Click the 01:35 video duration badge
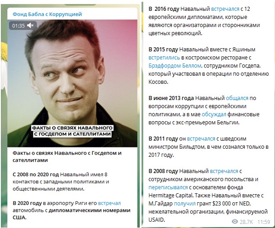This screenshot has height=228, width=275. pyautogui.click(x=18, y=26)
